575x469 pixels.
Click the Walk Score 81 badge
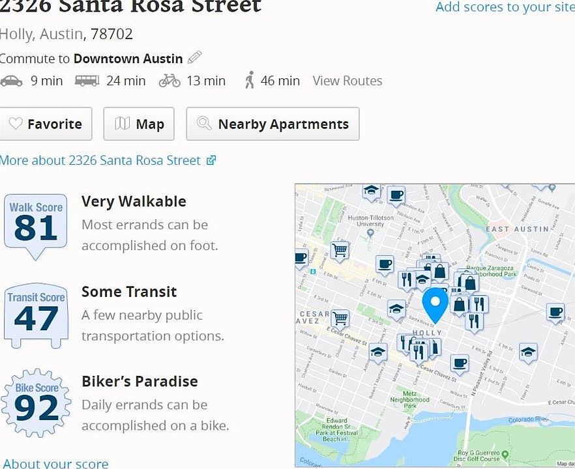[x=36, y=223]
